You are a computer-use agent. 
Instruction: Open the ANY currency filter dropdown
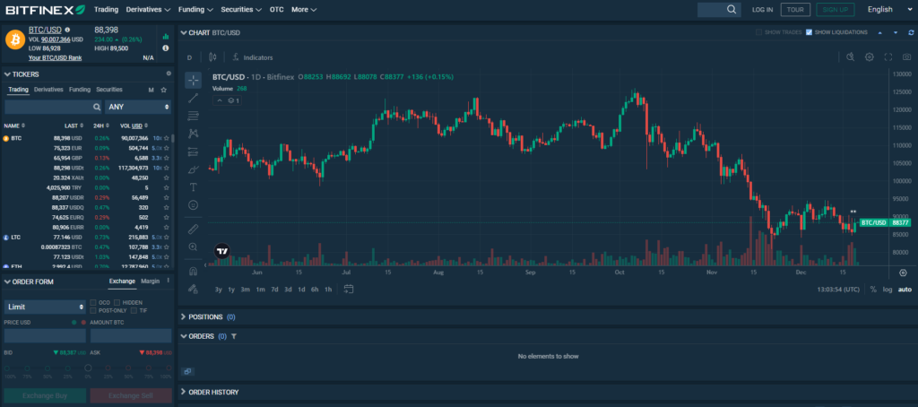click(138, 108)
